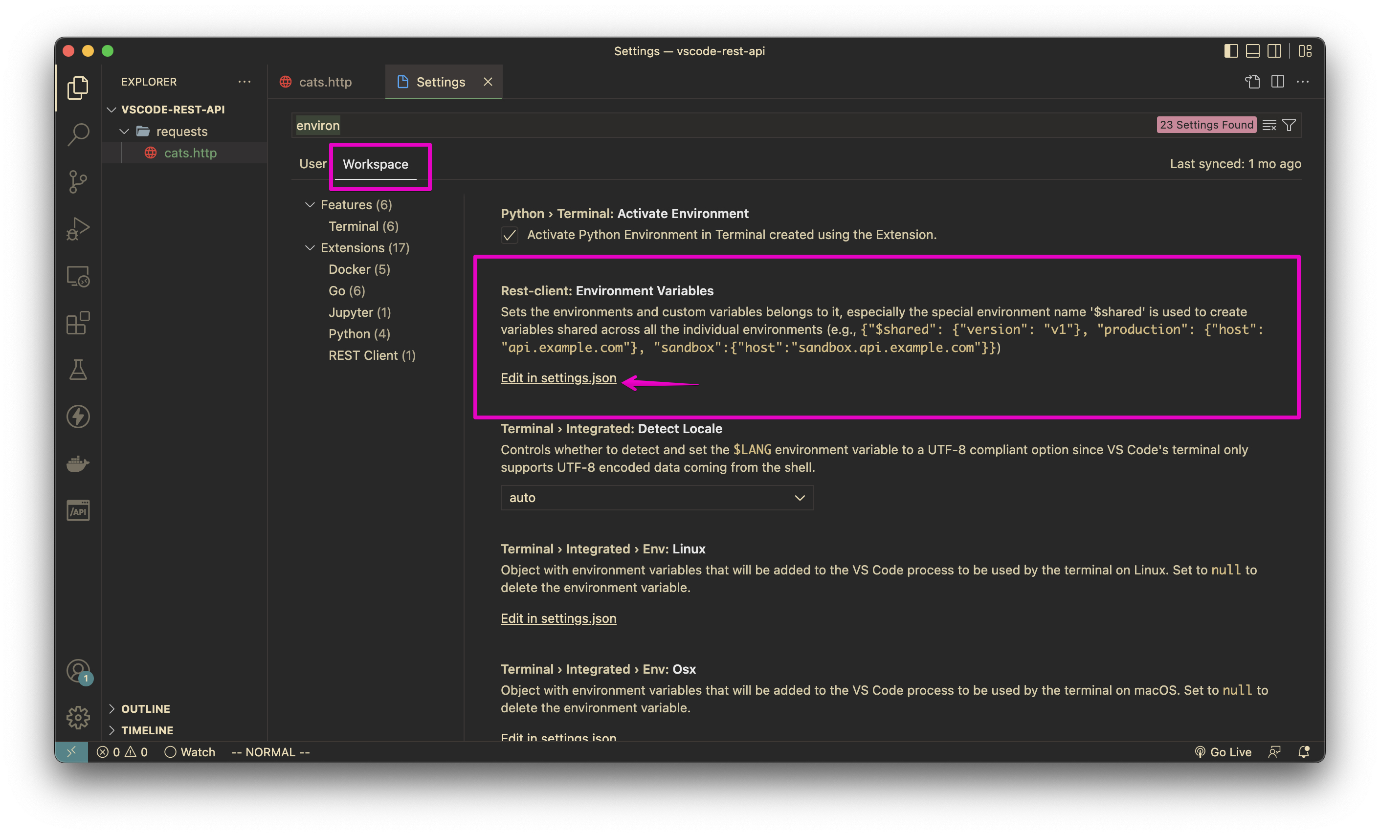Viewport: 1380px width, 835px height.
Task: Click the 23 Settings Found badge
Action: [1206, 124]
